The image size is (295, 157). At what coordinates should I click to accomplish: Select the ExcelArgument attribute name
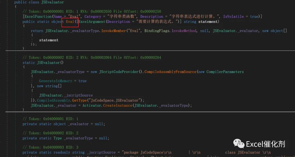coord(92,22)
